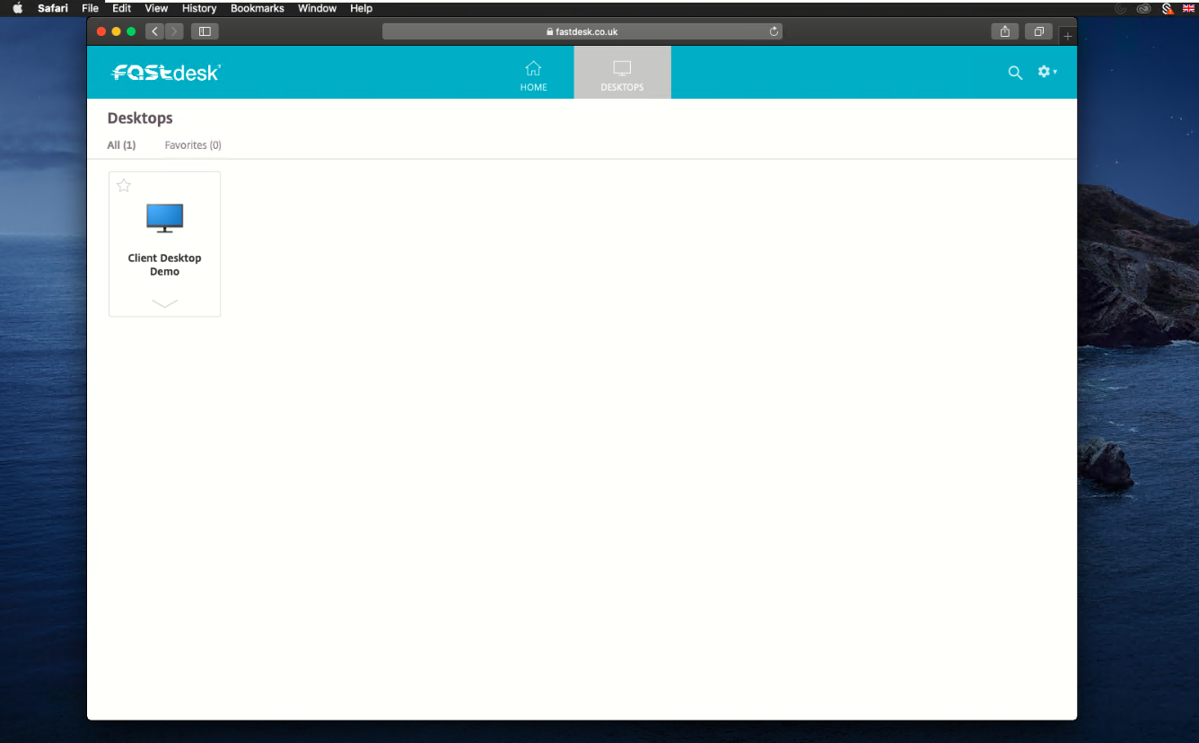Expand Client Desktop Demo details chevron
The height and width of the screenshot is (743, 1199).
(164, 303)
